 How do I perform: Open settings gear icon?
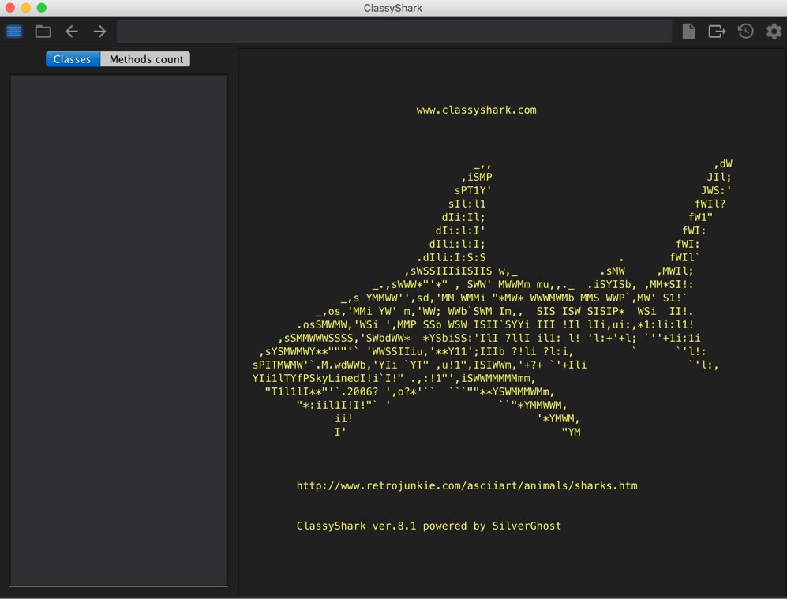pos(774,32)
